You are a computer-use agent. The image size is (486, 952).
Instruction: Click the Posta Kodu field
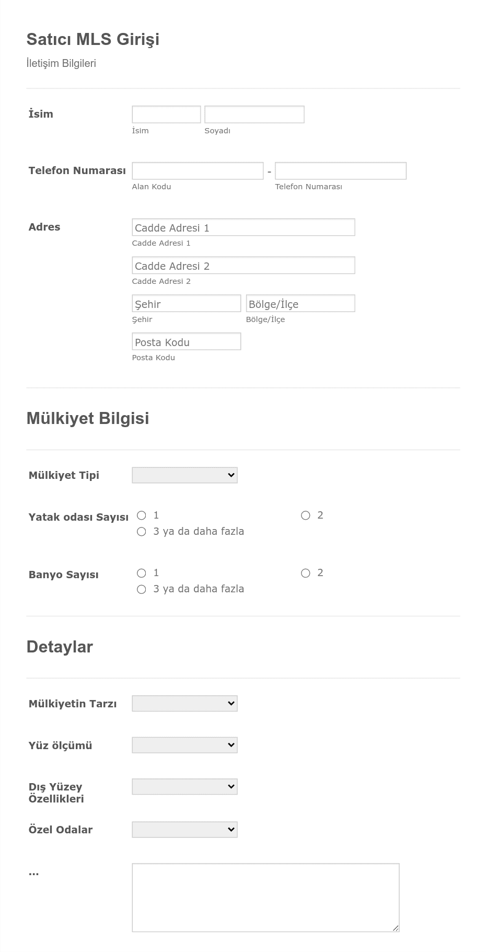187,342
